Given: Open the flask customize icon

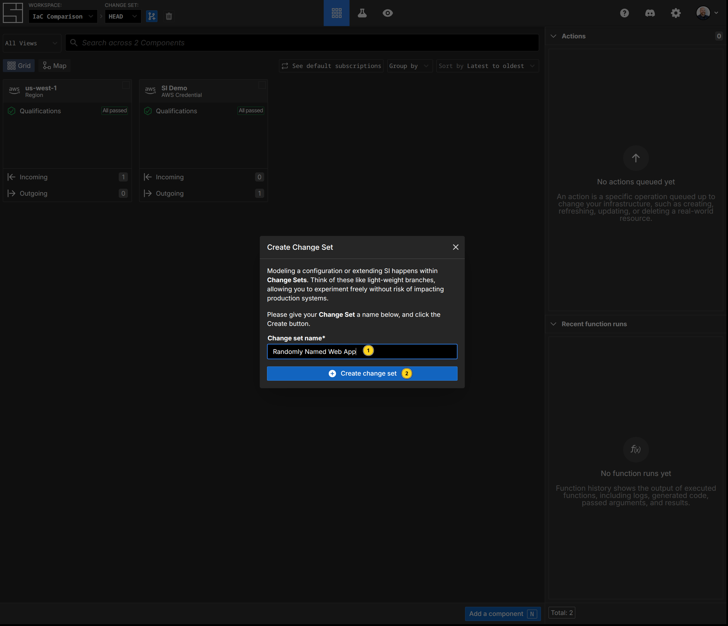Looking at the screenshot, I should 362,13.
